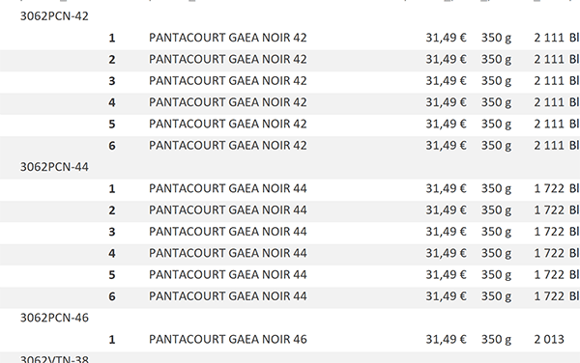Click row number 5 under 3062PCN-44
This screenshot has height=363, width=580.
click(x=112, y=275)
